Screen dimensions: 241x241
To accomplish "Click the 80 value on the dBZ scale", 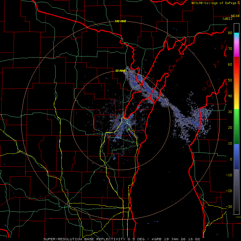I will point(230,33).
